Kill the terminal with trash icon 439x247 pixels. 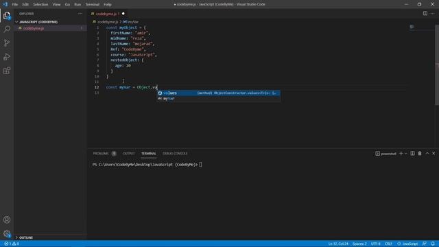tap(420, 154)
